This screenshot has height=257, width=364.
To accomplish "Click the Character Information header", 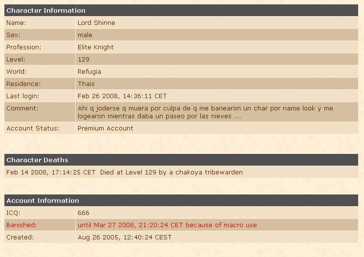I will pos(181,10).
